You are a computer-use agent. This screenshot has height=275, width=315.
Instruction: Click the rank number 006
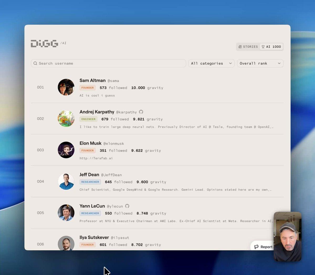[40, 244]
